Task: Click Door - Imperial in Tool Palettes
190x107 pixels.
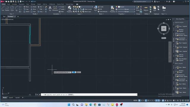Action: click(181, 26)
